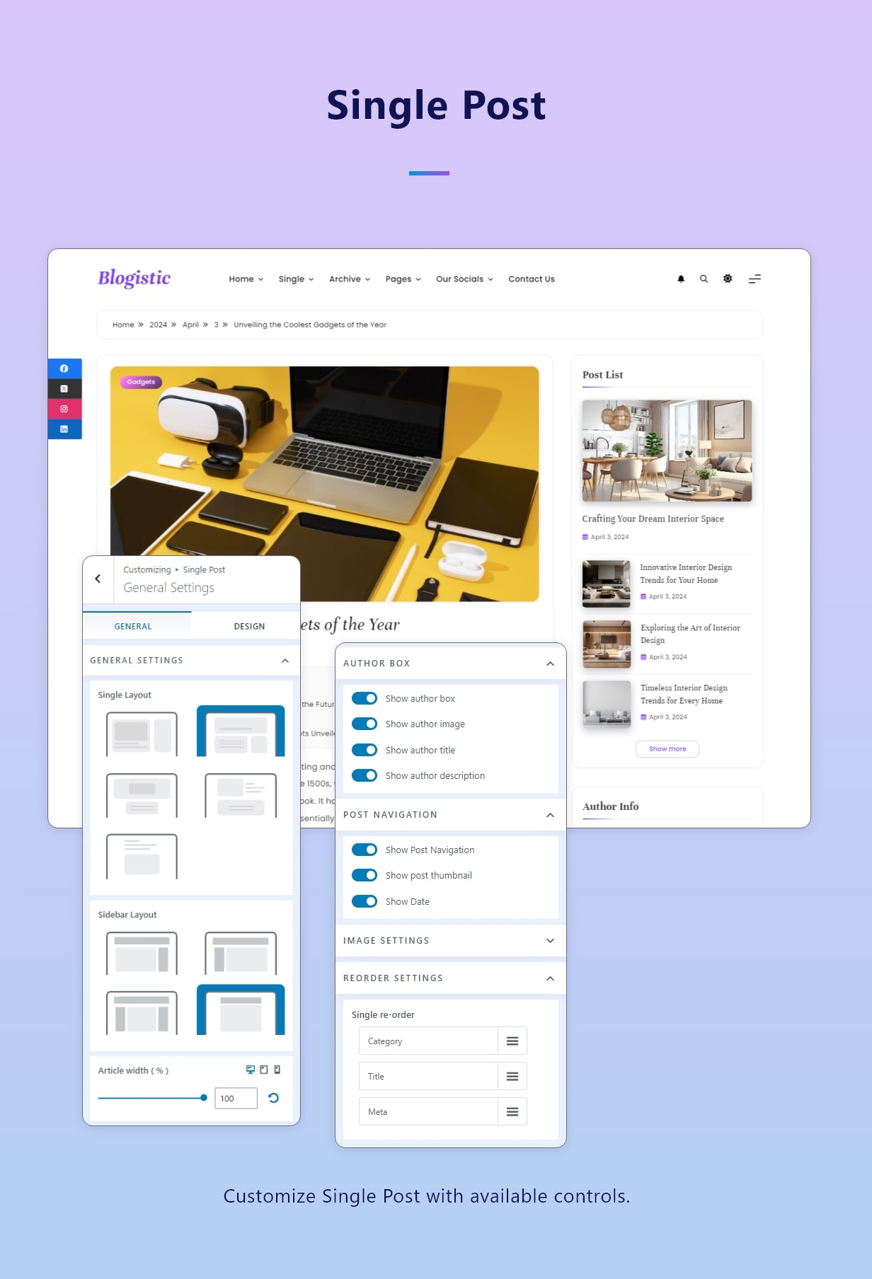Turn off Show Date toggle
This screenshot has height=1279, width=872.
click(365, 901)
